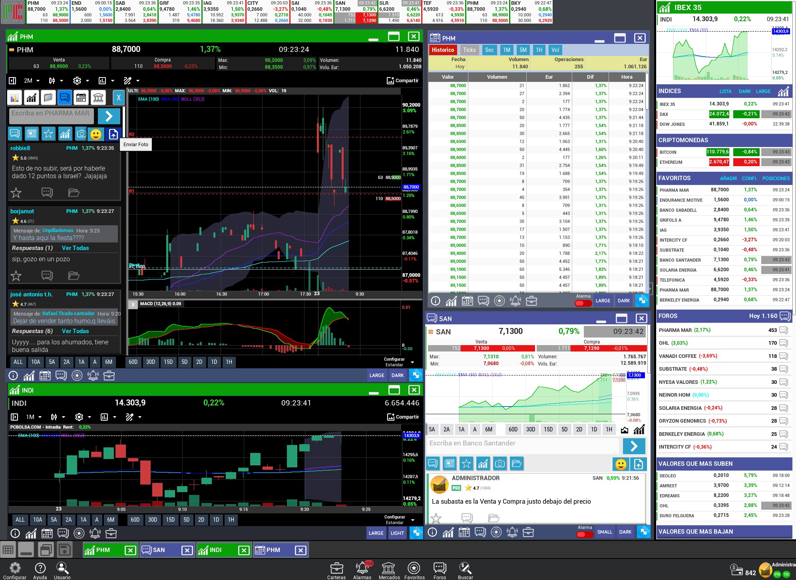Click the Compartir button on PHM chart
The width and height of the screenshot is (796, 580).
pyautogui.click(x=403, y=81)
